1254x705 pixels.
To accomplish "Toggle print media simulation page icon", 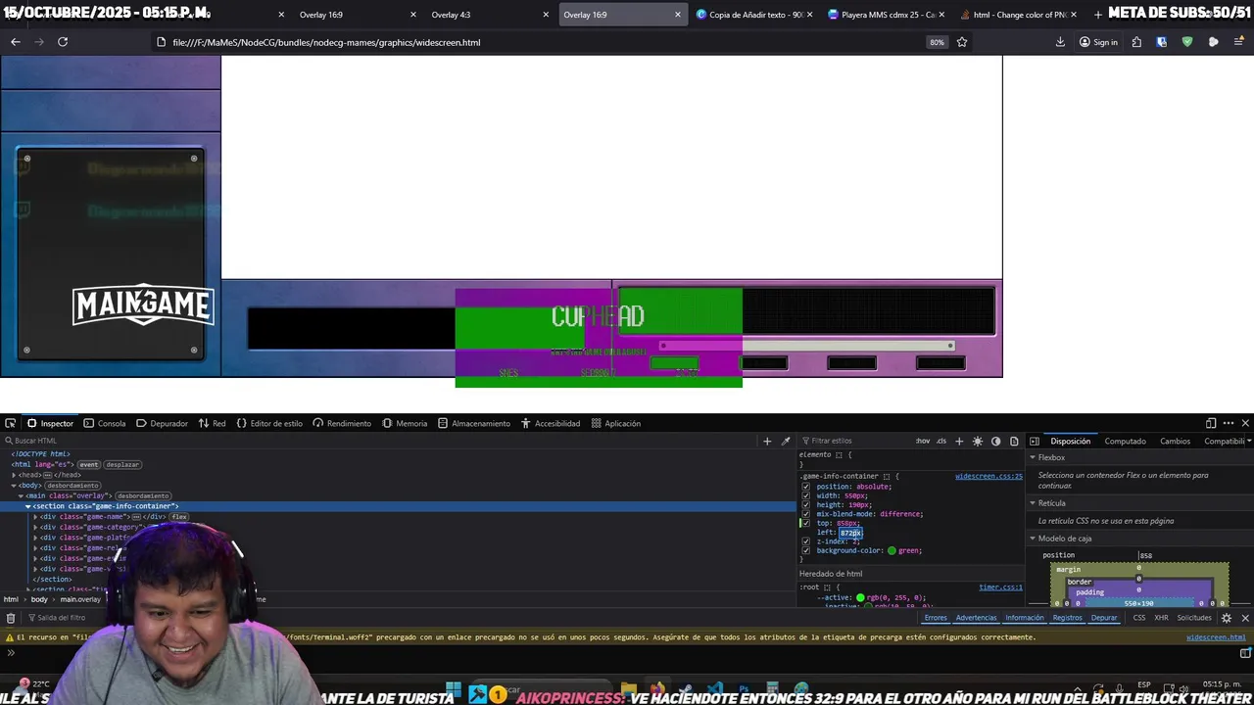I will (x=1014, y=441).
